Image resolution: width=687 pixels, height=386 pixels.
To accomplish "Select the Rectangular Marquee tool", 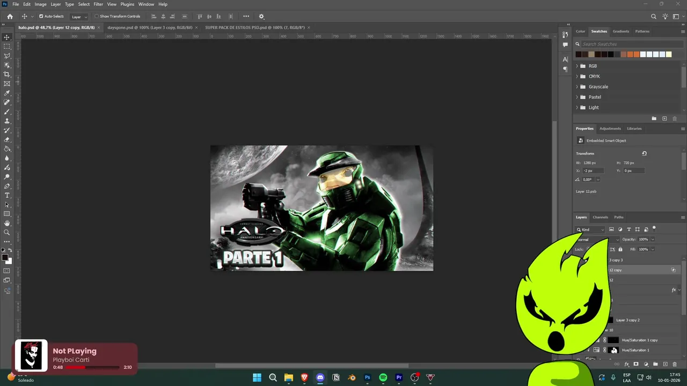I will point(7,46).
